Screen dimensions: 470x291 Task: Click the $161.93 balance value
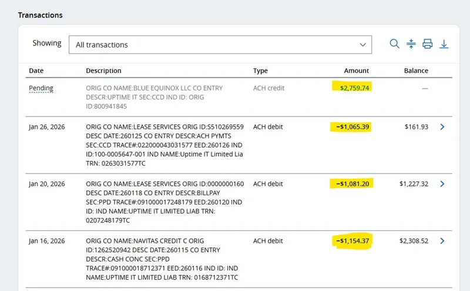point(417,127)
